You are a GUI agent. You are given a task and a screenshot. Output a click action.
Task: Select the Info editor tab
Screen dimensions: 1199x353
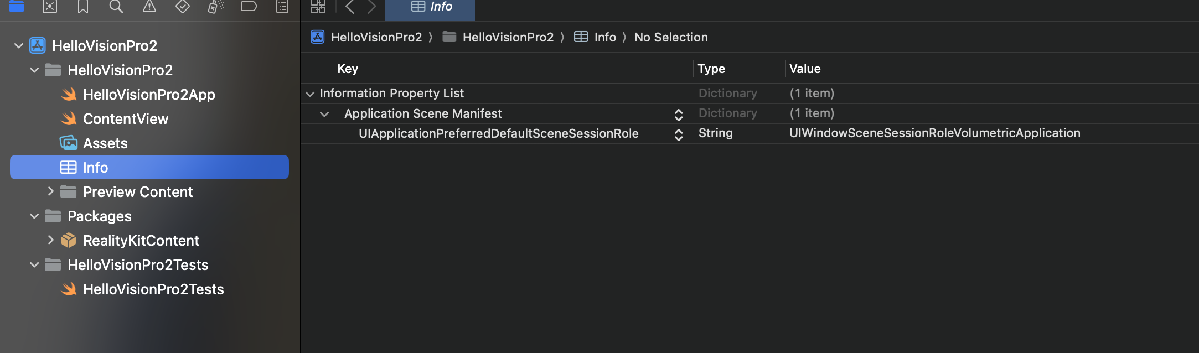point(431,7)
